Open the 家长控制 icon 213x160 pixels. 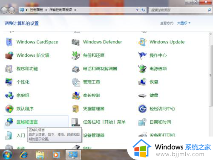point(76,95)
